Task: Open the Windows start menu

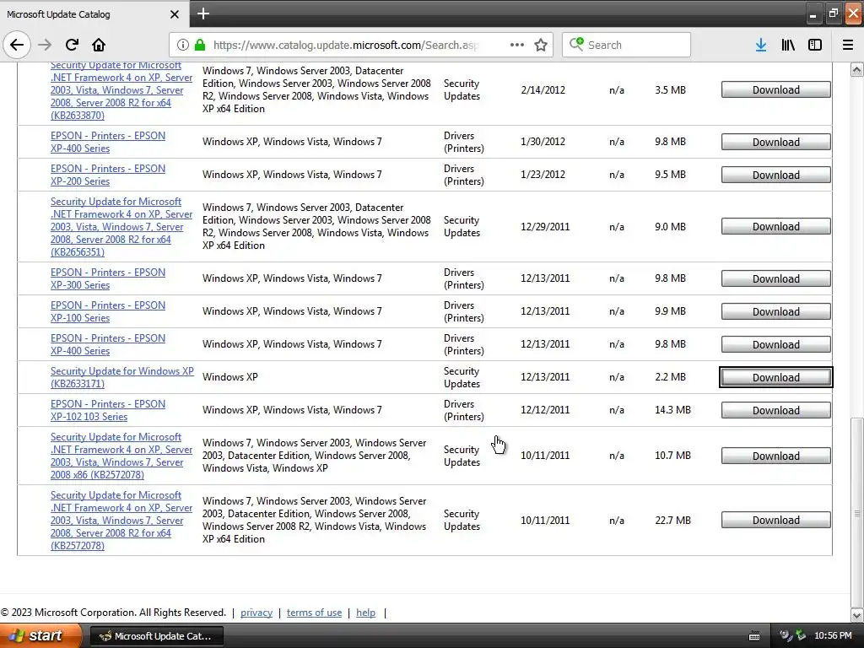Action: coord(40,635)
